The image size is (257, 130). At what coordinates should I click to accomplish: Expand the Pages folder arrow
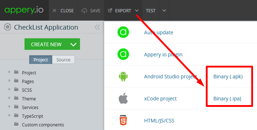9,81
